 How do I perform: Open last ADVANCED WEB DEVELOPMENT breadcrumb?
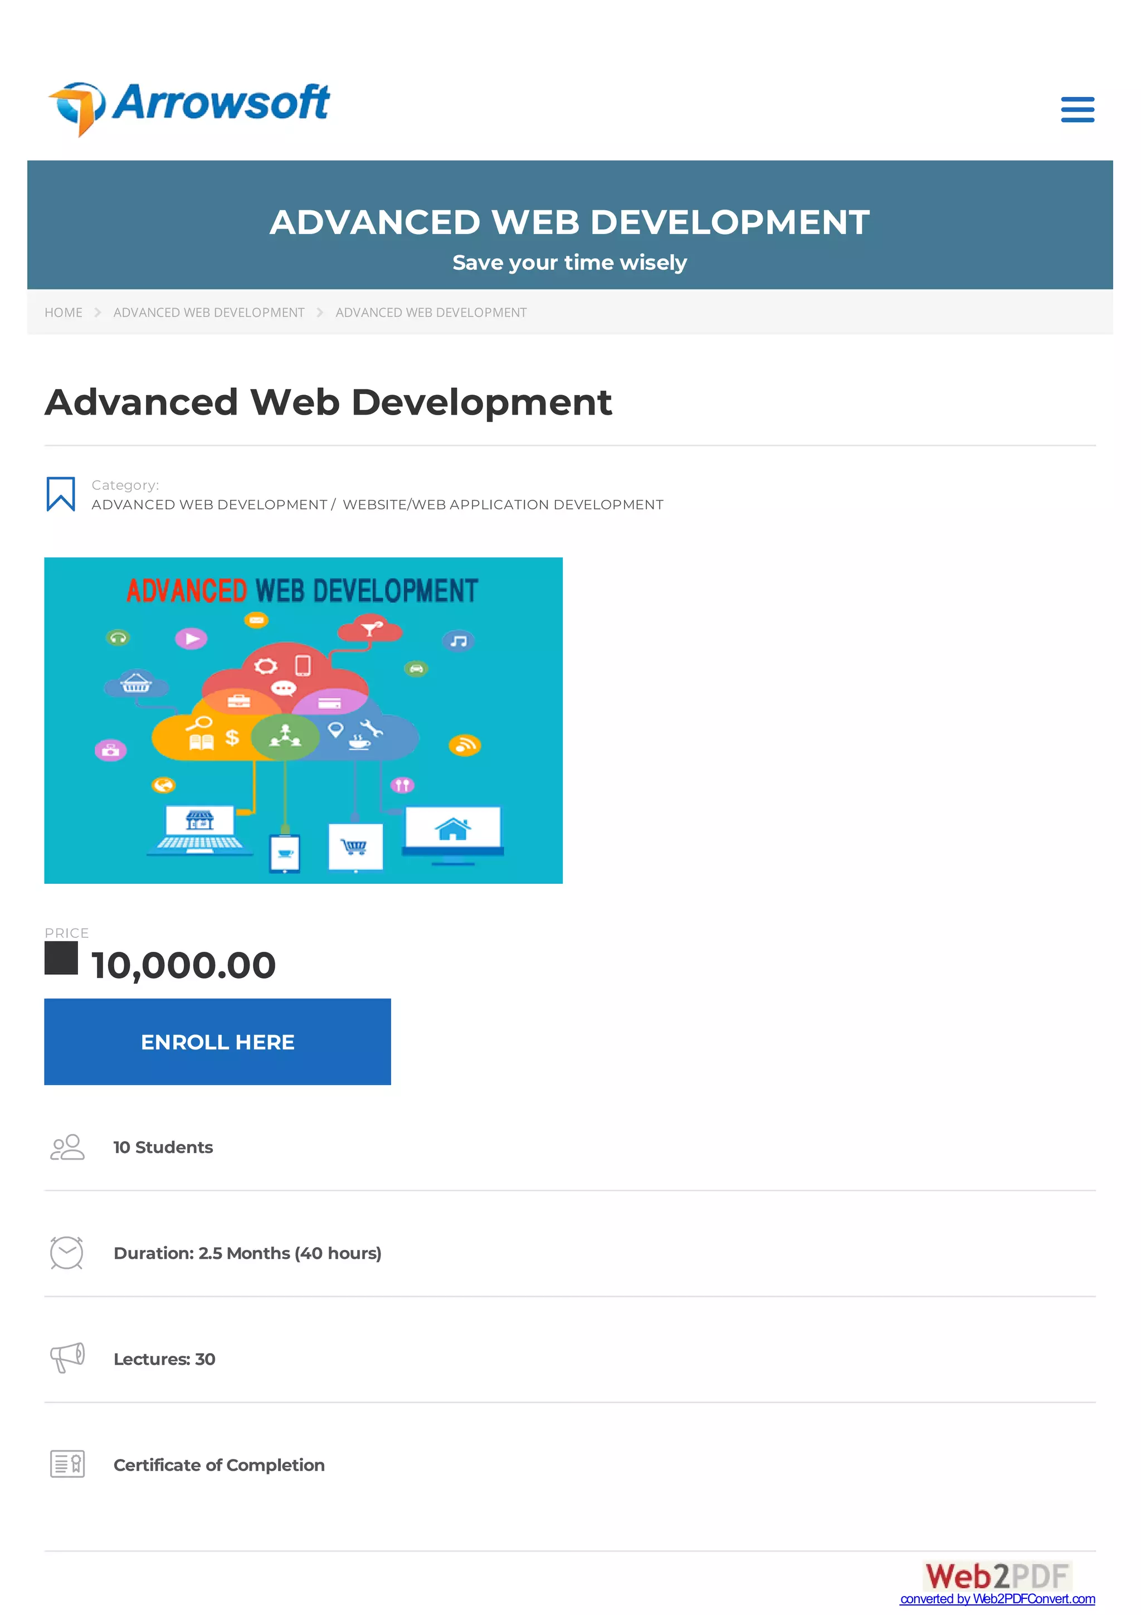pos(431,312)
